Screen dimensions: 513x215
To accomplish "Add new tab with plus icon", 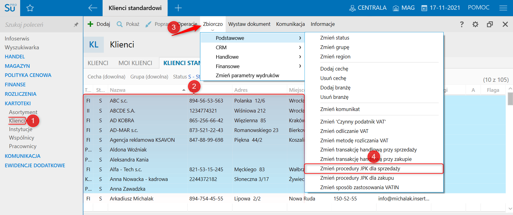I will coord(178,8).
